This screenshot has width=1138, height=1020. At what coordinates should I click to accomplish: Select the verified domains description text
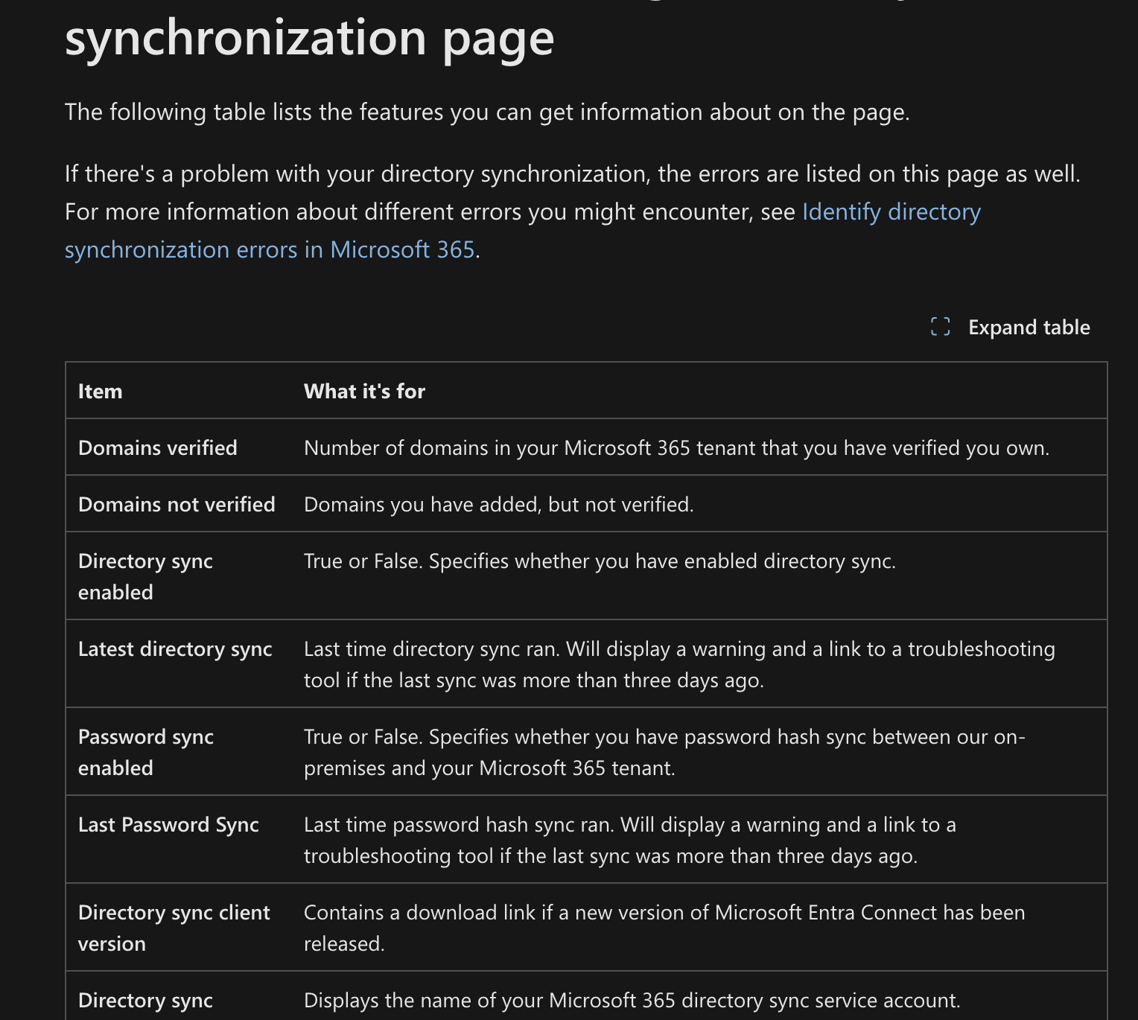(x=676, y=447)
